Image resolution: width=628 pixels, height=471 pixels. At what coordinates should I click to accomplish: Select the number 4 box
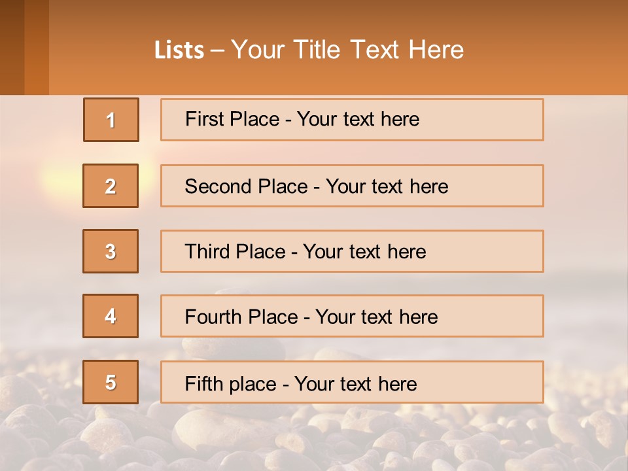click(111, 316)
